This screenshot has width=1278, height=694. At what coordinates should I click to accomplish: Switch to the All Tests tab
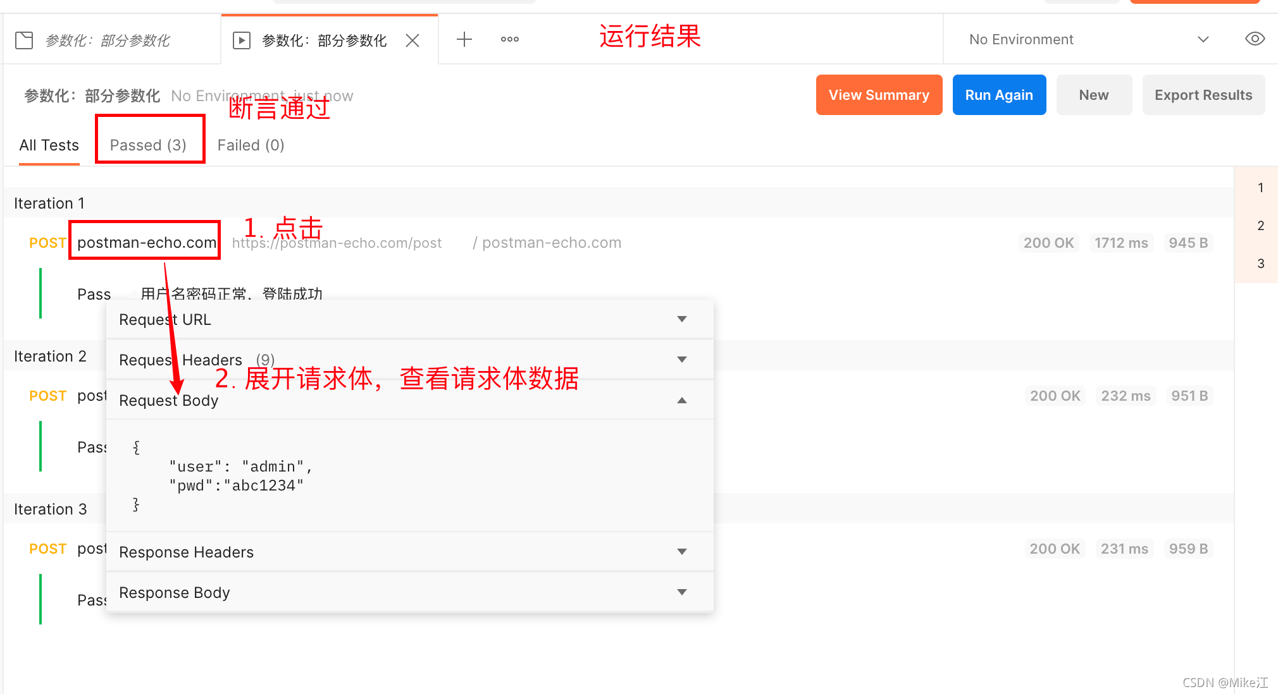pyautogui.click(x=49, y=145)
